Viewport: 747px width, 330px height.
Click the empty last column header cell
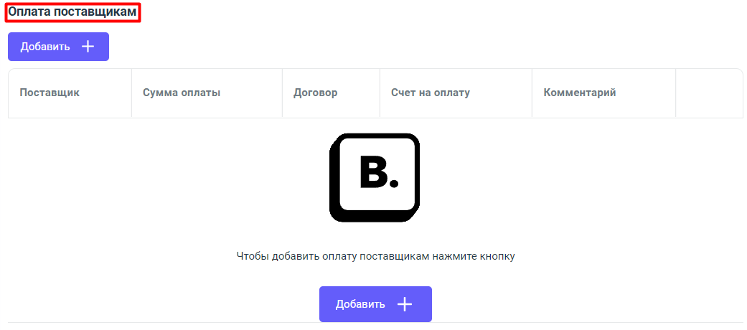coord(709,93)
